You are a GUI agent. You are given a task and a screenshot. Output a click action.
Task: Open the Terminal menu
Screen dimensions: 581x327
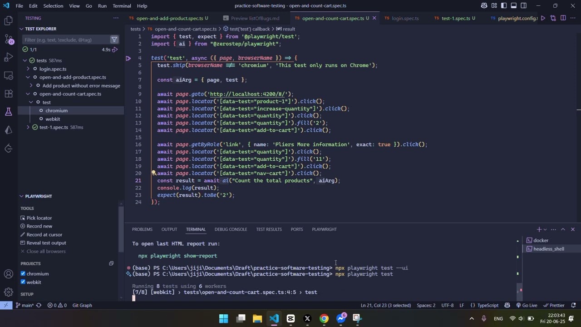point(122,6)
